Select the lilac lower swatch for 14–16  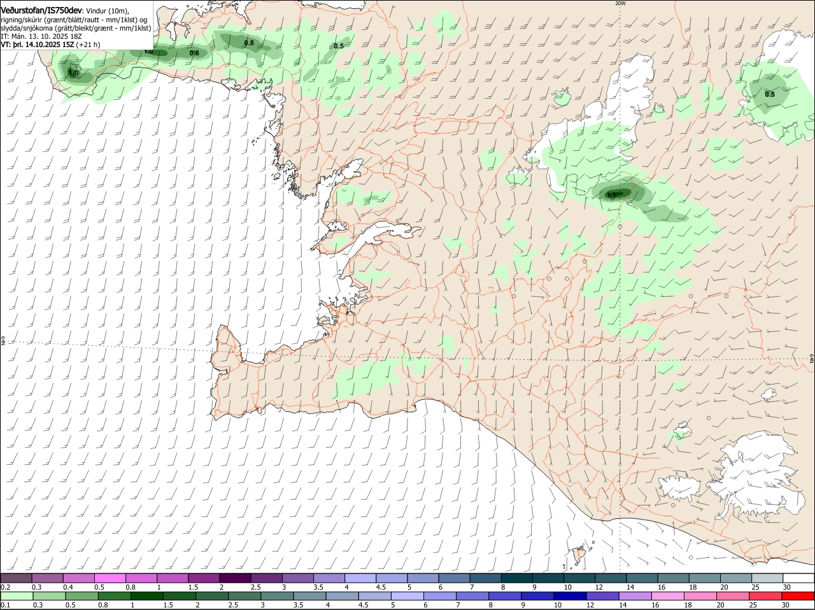(x=635, y=596)
